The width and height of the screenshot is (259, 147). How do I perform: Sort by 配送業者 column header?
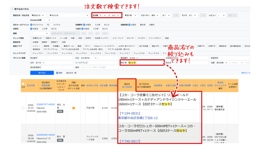(158, 85)
